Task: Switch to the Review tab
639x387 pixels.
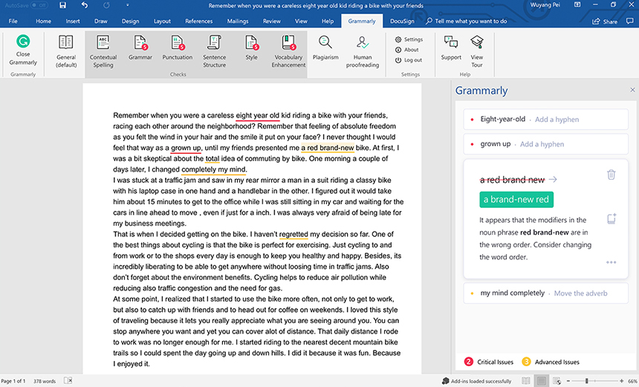Action: [272, 21]
